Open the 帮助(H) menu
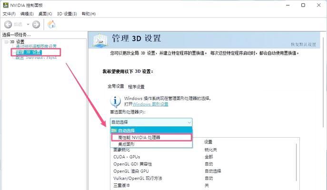Image resolution: width=327 pixels, height=190 pixels. pos(89,14)
